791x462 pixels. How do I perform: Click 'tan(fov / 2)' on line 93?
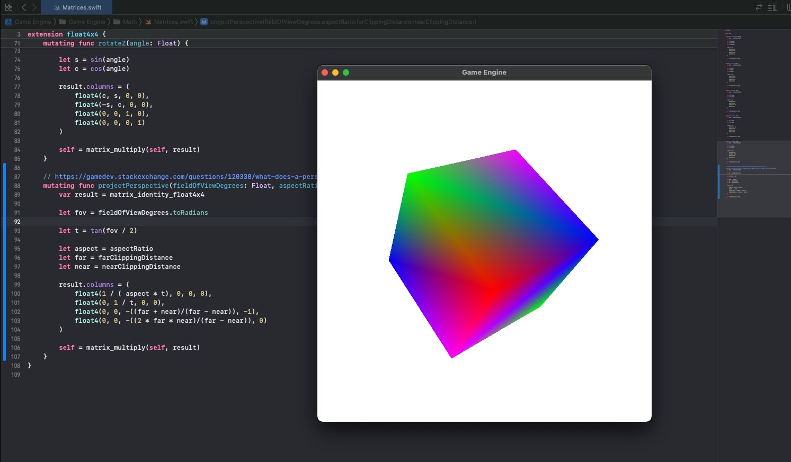pos(114,231)
